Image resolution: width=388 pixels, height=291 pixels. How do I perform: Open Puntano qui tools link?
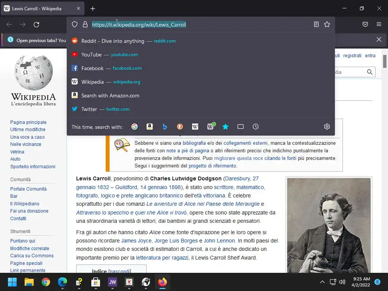click(x=22, y=241)
